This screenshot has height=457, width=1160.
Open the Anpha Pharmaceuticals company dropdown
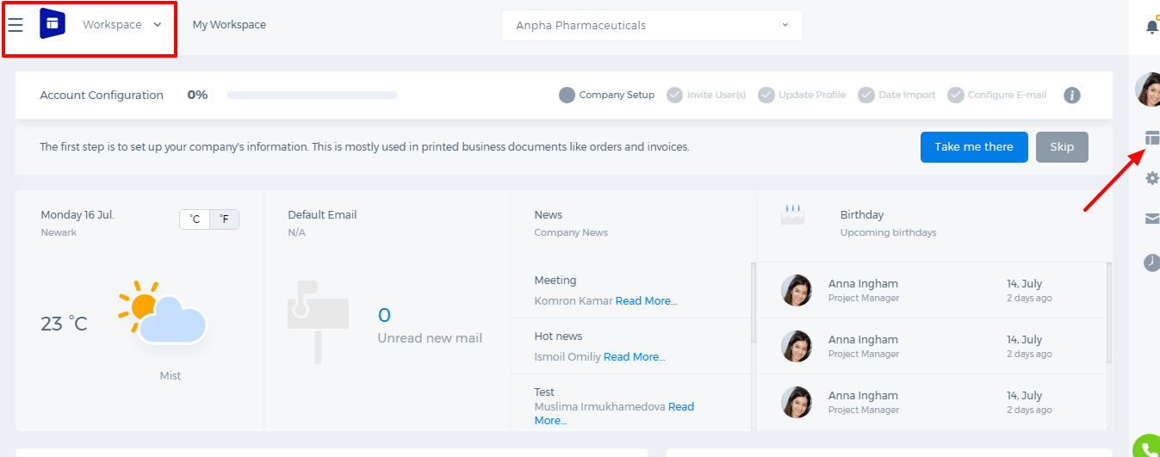pos(652,25)
